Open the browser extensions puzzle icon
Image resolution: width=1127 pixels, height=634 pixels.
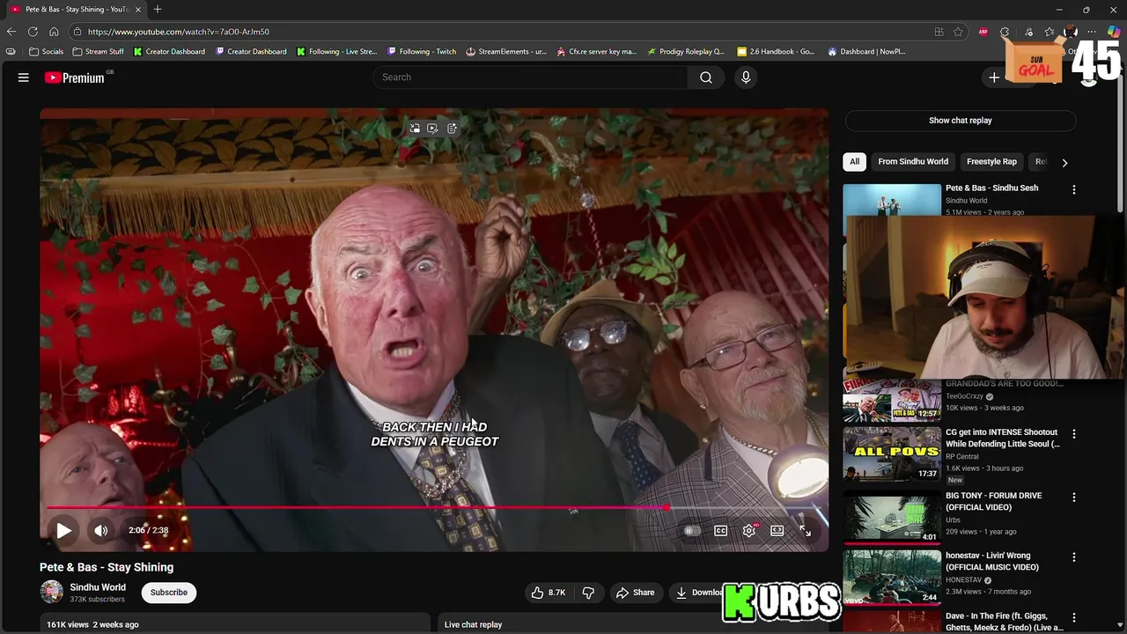[x=1005, y=32]
